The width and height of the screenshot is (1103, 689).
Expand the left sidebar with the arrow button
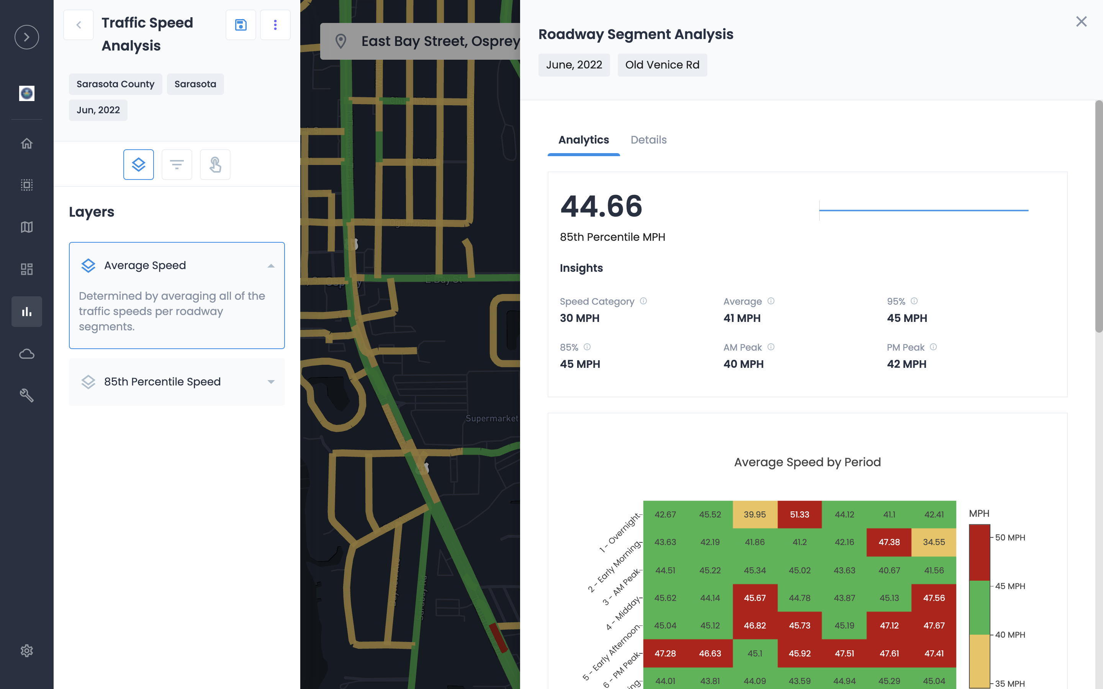pos(26,37)
